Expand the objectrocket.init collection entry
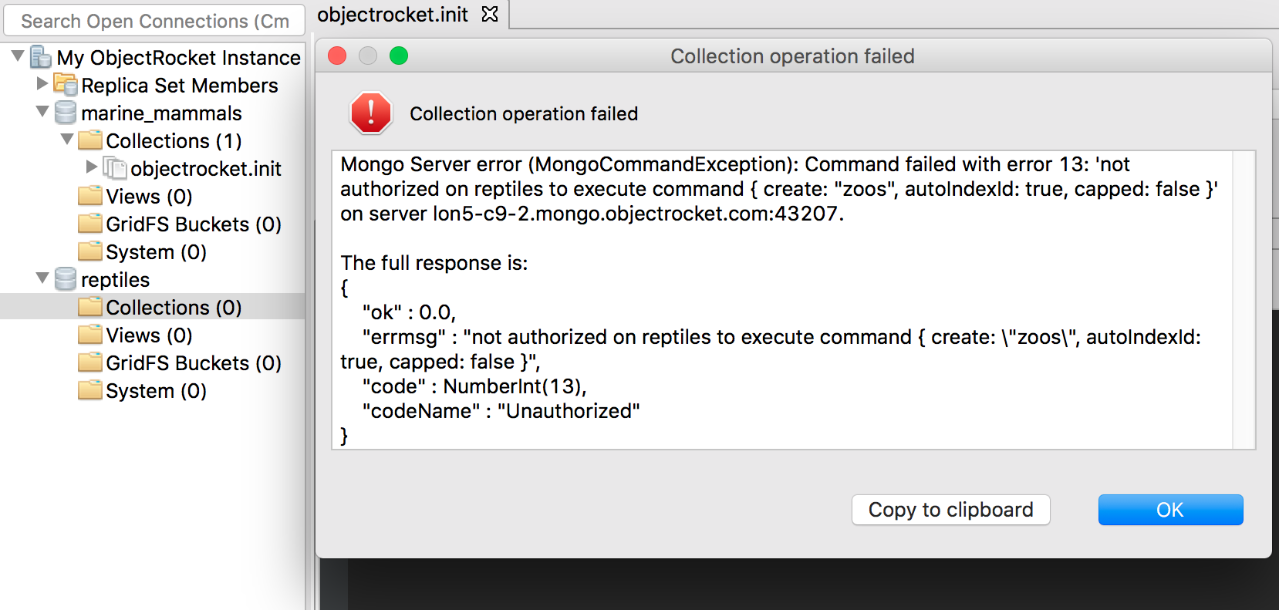 (92, 168)
